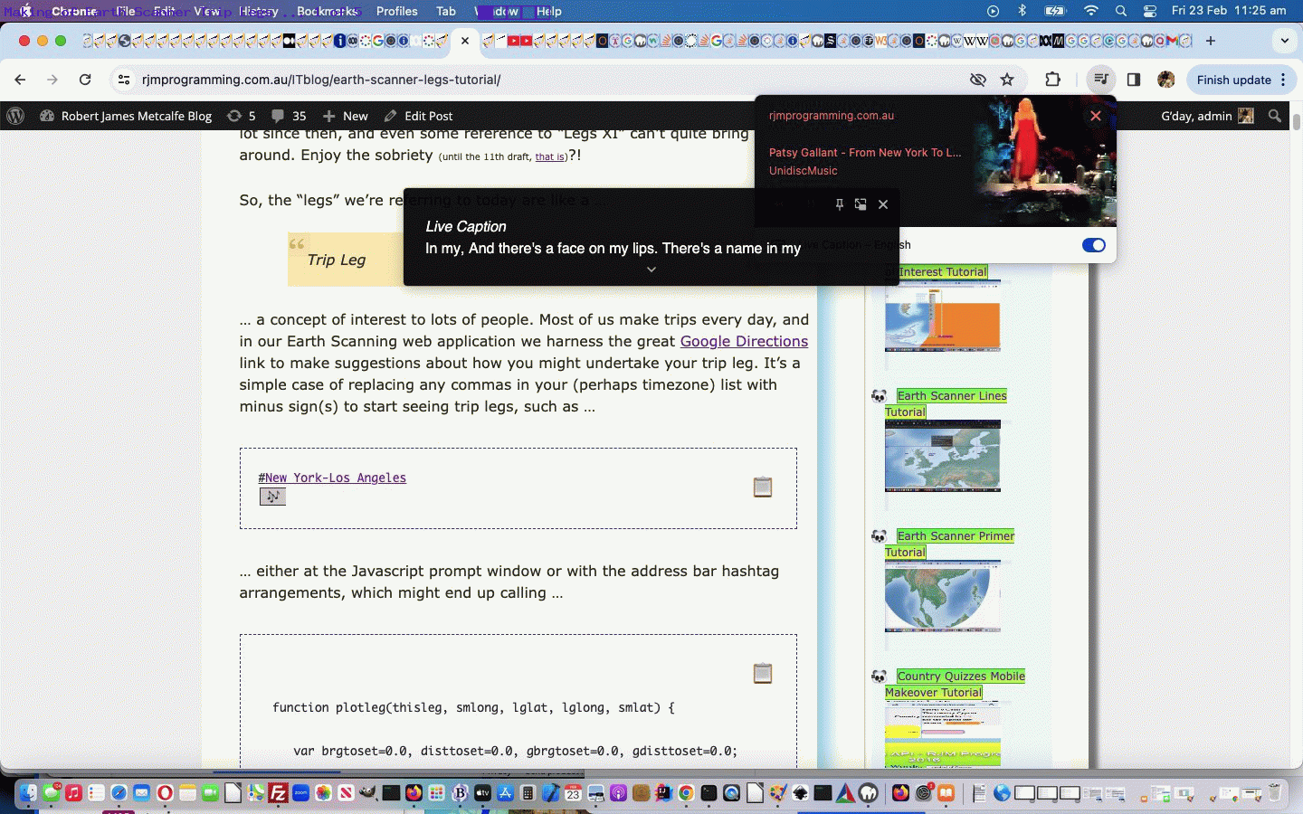Go back with the browser back arrow
This screenshot has width=1303, height=814.
tap(20, 80)
